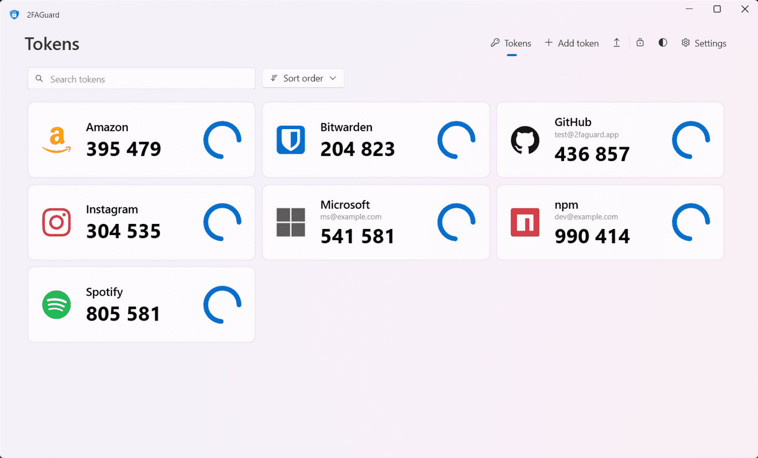Click the Spotify countdown progress ring
The width and height of the screenshot is (758, 458).
point(223,305)
